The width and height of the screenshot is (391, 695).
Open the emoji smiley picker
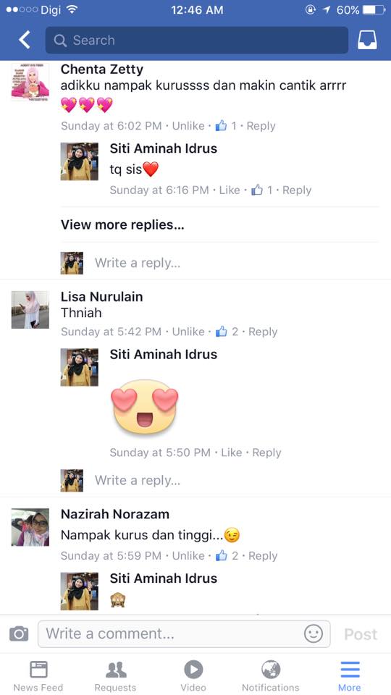[x=314, y=634]
